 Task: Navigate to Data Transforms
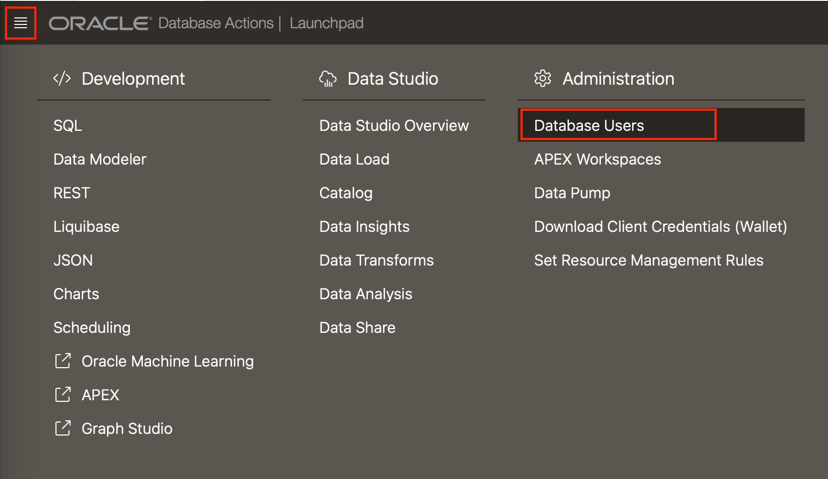coord(377,260)
